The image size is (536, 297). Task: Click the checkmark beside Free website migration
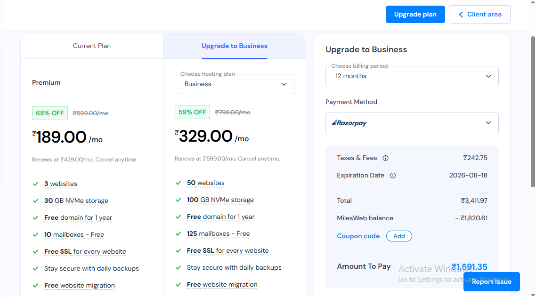35,285
